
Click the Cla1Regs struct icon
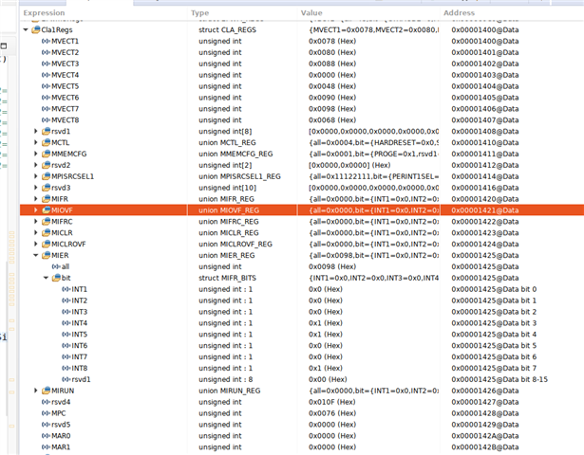point(36,29)
